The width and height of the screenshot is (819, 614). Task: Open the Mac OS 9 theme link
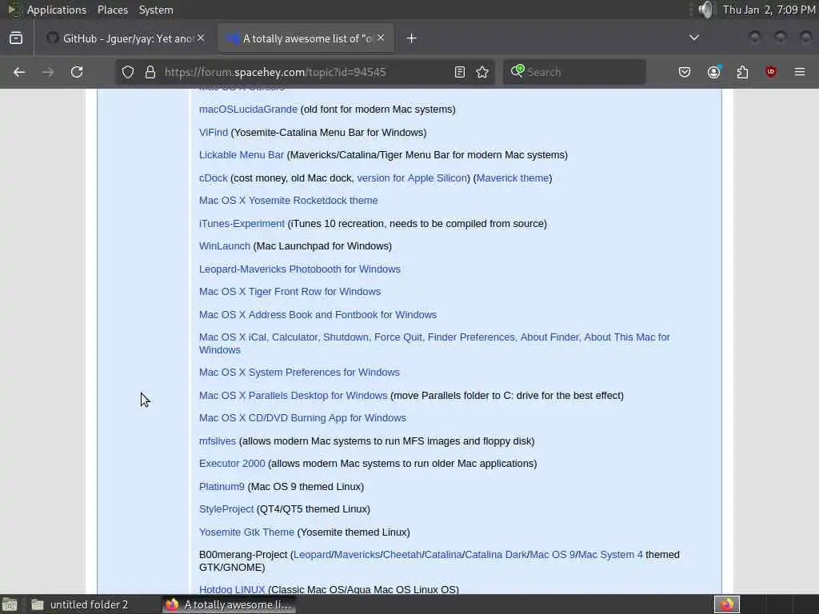point(552,555)
